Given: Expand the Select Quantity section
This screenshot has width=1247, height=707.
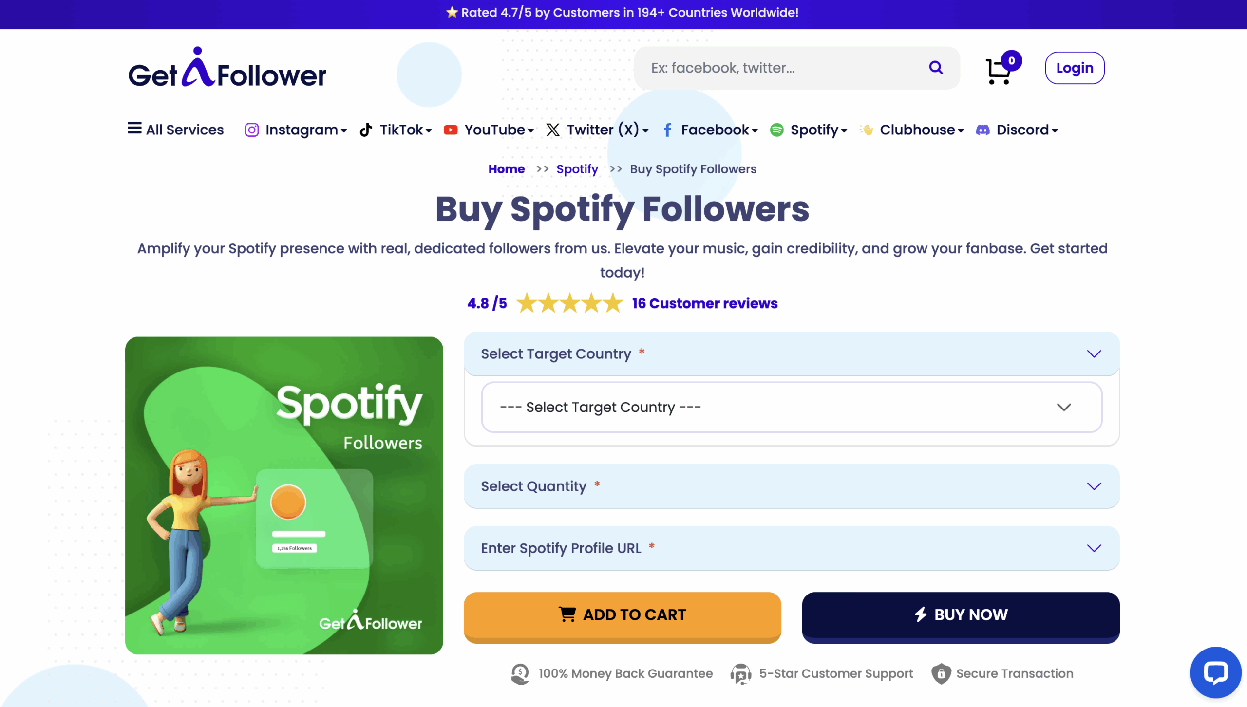Looking at the screenshot, I should tap(791, 486).
